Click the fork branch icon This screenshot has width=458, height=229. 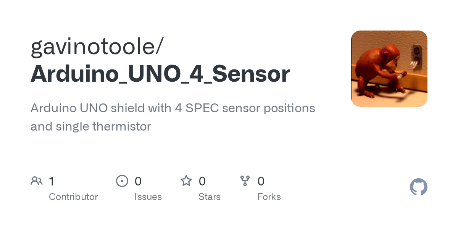click(245, 181)
